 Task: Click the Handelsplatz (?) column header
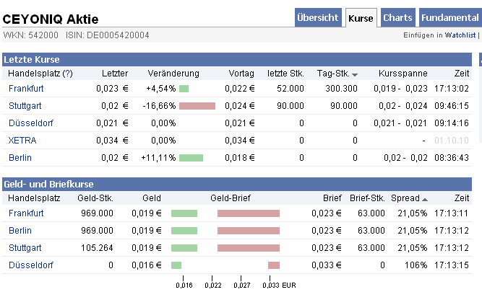pyautogui.click(x=40, y=74)
